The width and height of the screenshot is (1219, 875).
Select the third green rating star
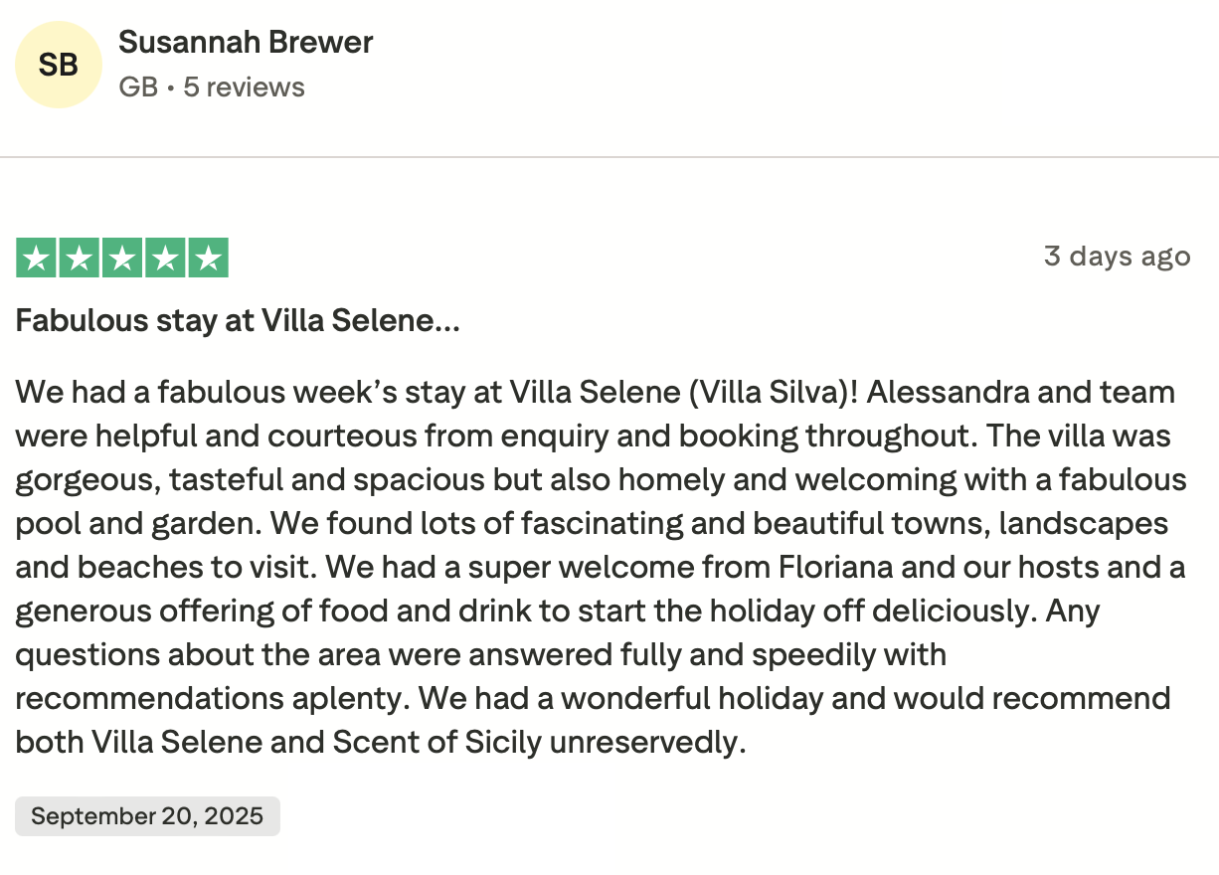122,259
